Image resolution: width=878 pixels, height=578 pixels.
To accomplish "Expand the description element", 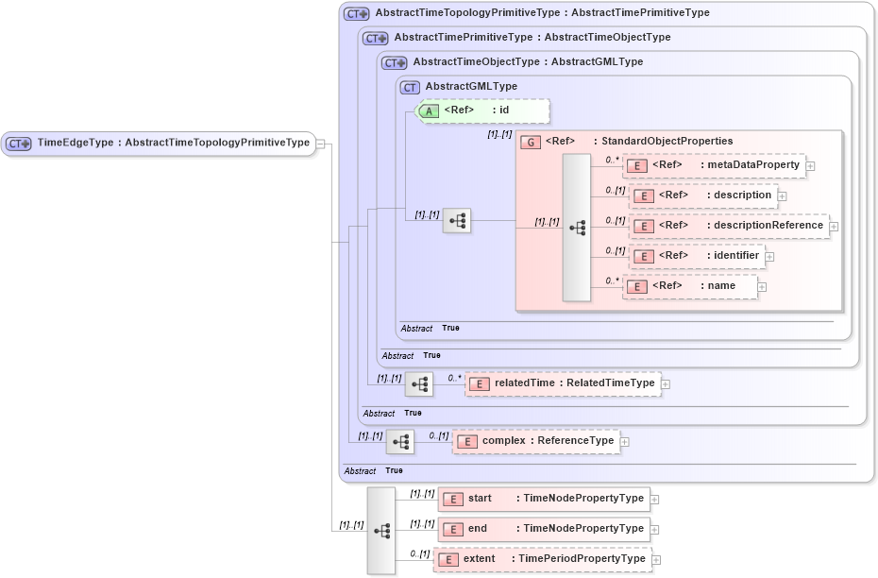I will 783,196.
